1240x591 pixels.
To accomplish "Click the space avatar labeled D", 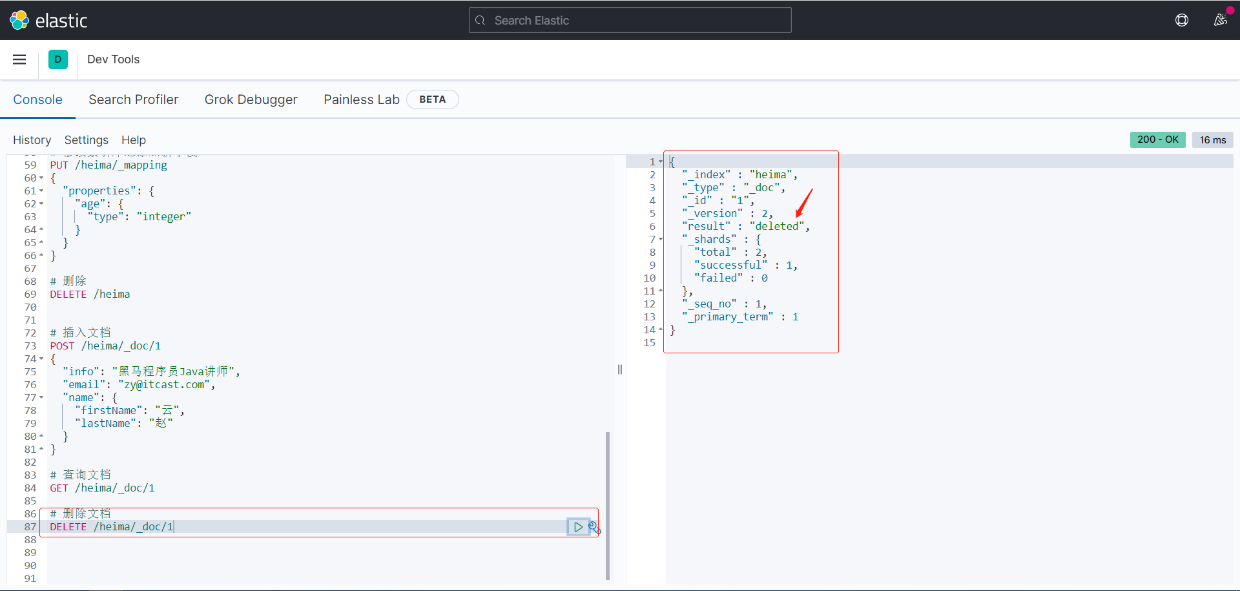I will pyautogui.click(x=58, y=59).
